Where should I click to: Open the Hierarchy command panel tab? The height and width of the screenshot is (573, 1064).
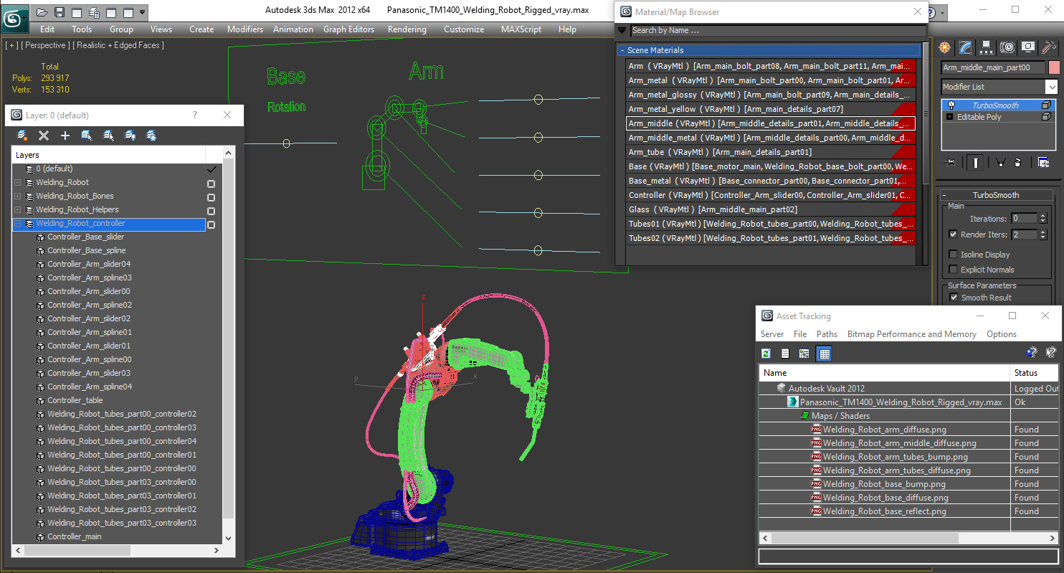pyautogui.click(x=987, y=47)
